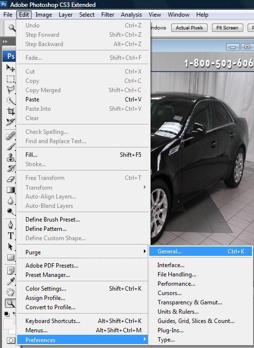The height and width of the screenshot is (348, 254).
Task: Open the Analysis menu
Action: (132, 15)
